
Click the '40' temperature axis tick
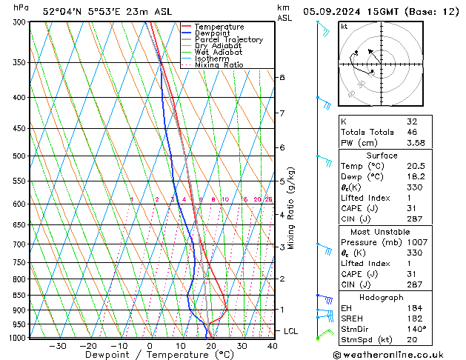coord(272,346)
